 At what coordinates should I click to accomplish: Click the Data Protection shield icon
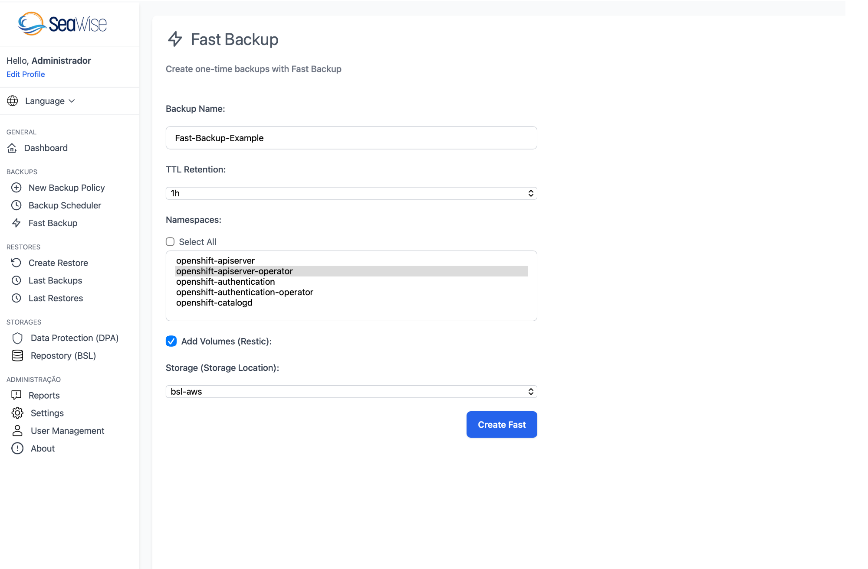(17, 338)
